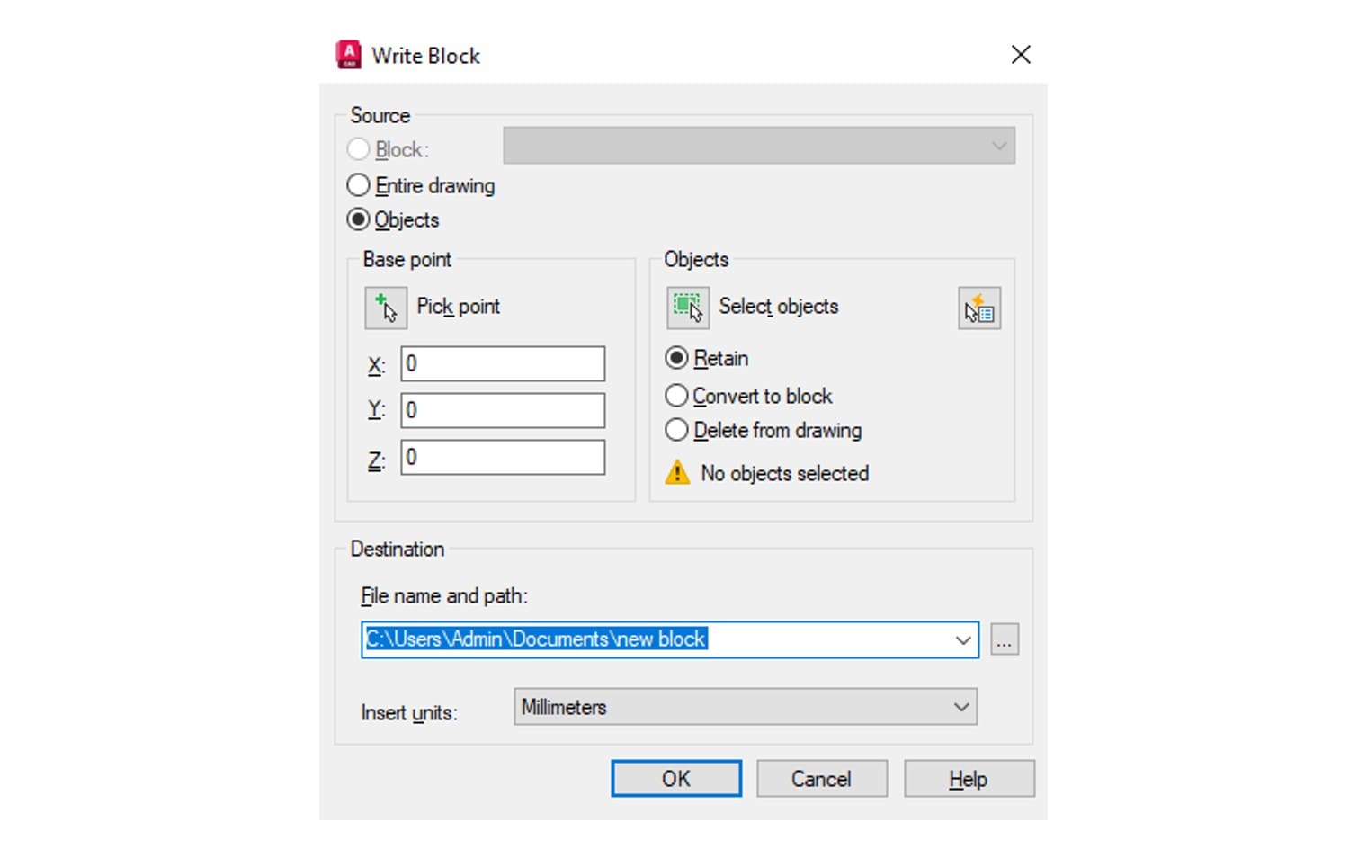Expand the File name and path dropdown
The image size is (1367, 849).
click(963, 639)
